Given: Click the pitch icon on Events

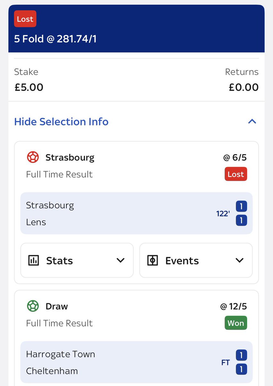Looking at the screenshot, I should pyautogui.click(x=152, y=261).
